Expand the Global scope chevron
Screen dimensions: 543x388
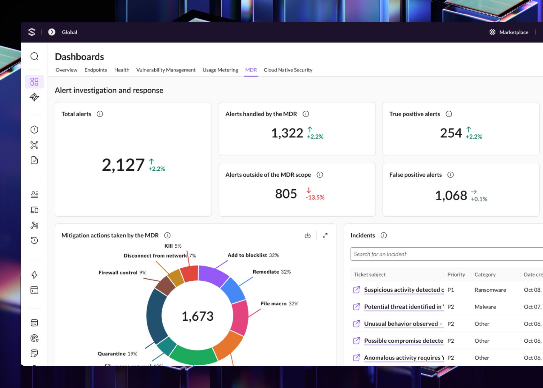[52, 32]
